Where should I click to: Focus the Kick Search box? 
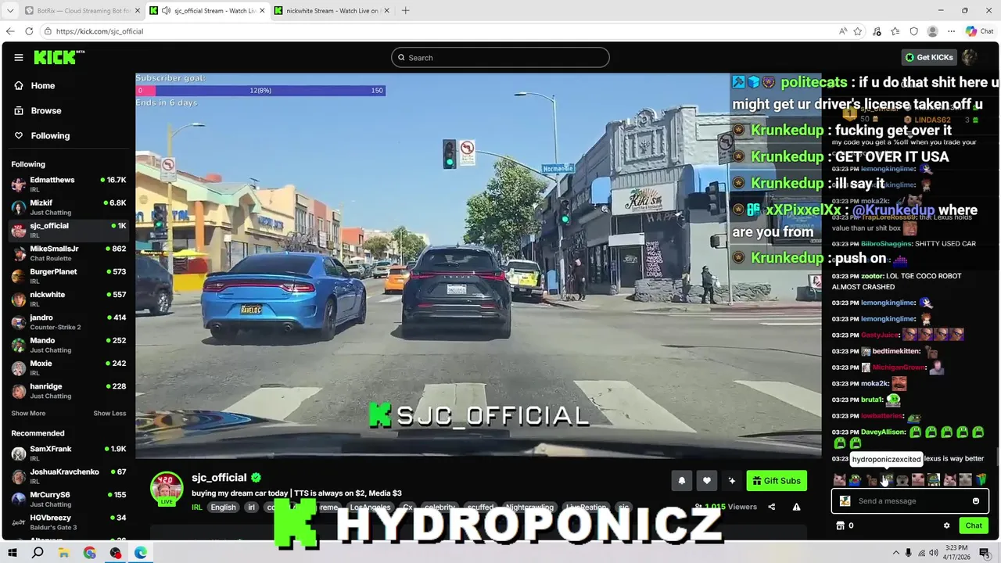tap(500, 58)
